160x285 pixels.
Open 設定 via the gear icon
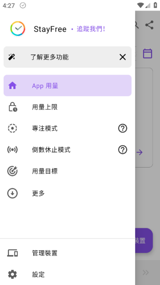point(12,274)
